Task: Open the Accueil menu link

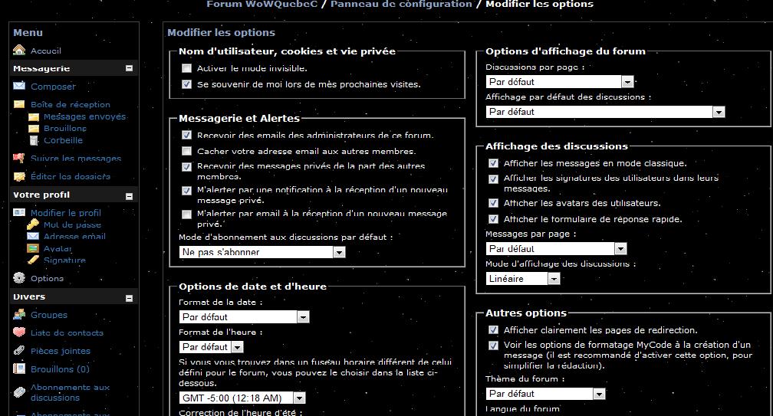Action: (x=46, y=51)
